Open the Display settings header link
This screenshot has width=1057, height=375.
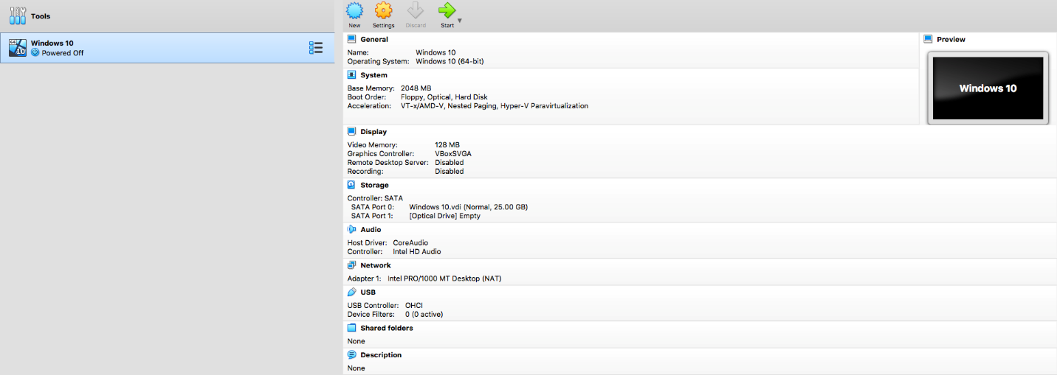[x=373, y=132]
